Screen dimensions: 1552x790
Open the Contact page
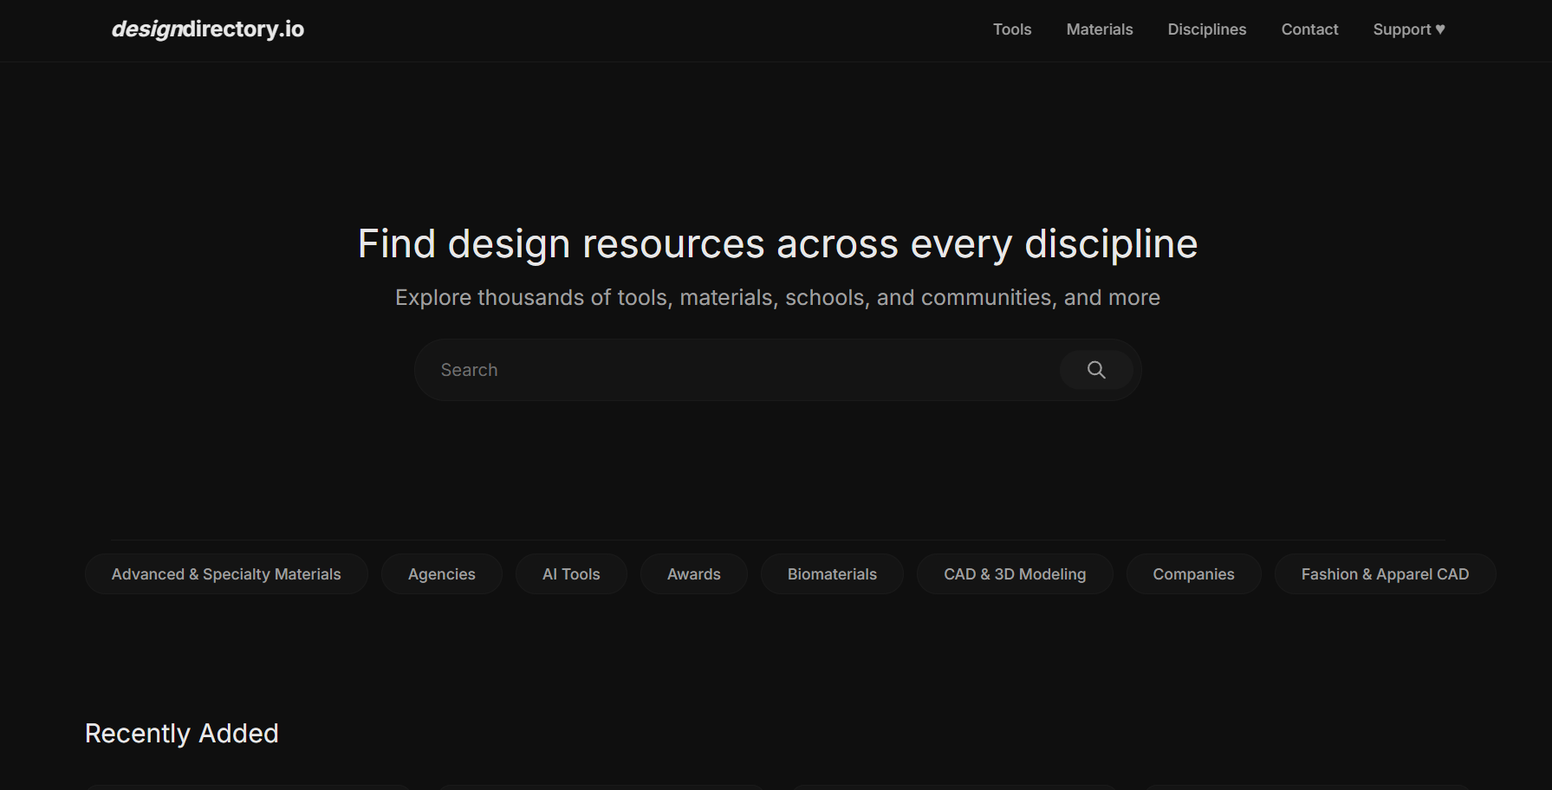[1308, 29]
